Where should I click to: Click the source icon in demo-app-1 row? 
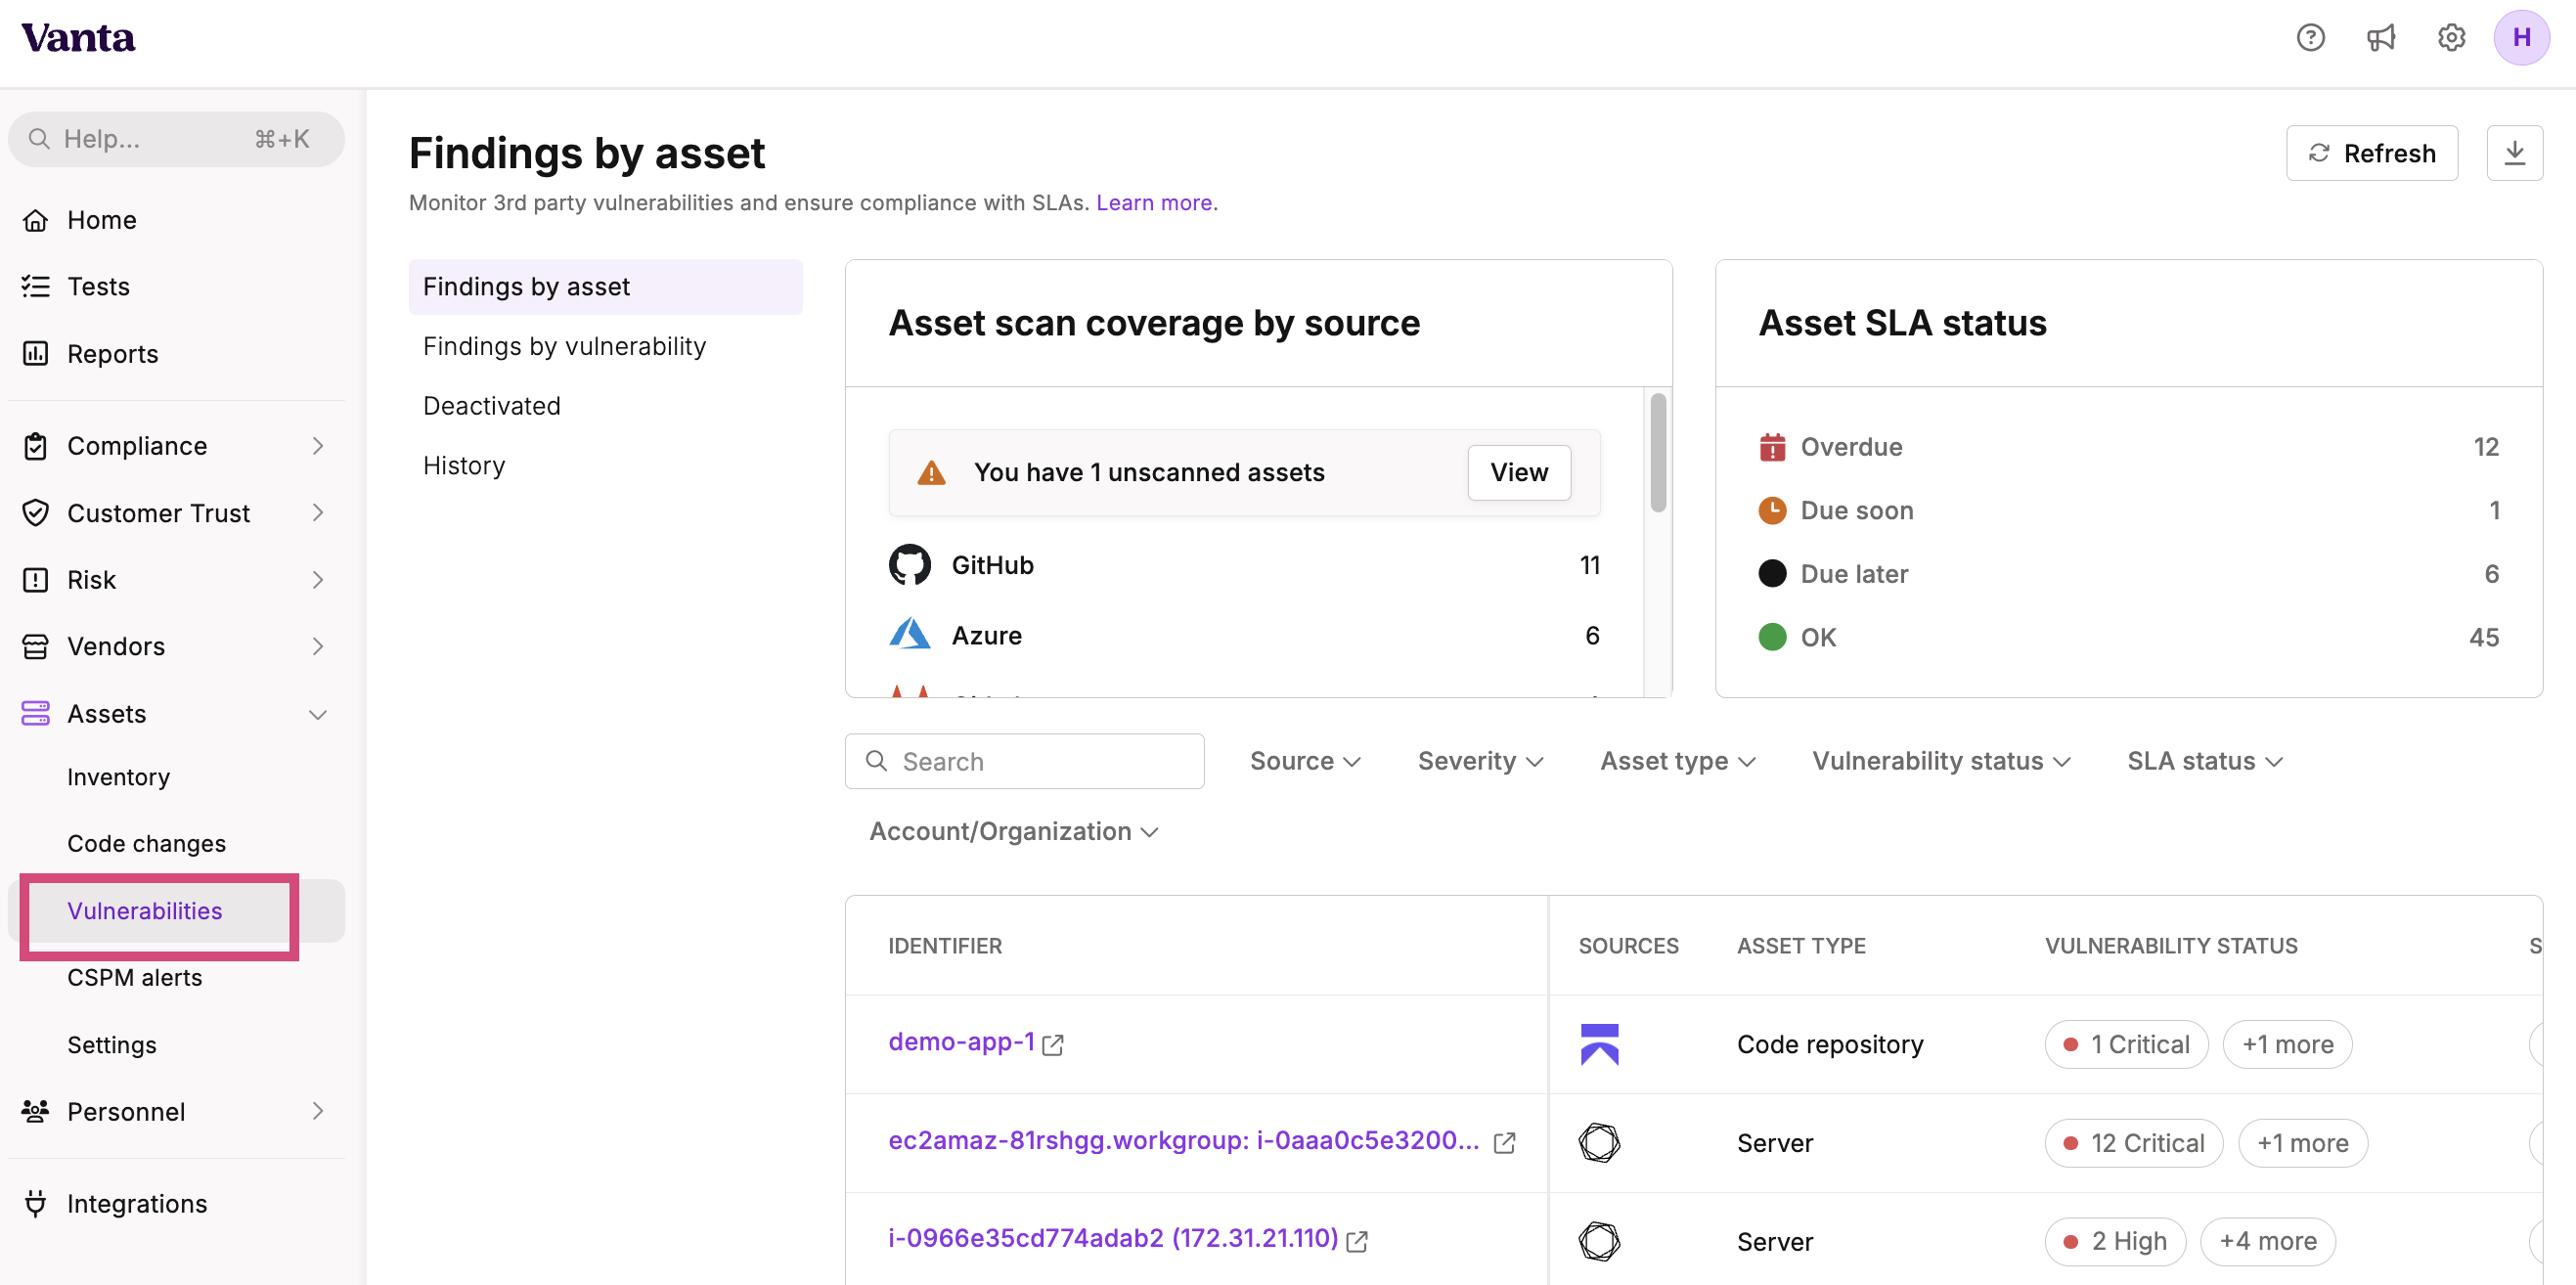point(1599,1044)
